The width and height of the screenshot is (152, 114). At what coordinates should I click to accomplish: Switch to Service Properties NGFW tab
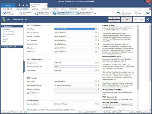(83, 13)
